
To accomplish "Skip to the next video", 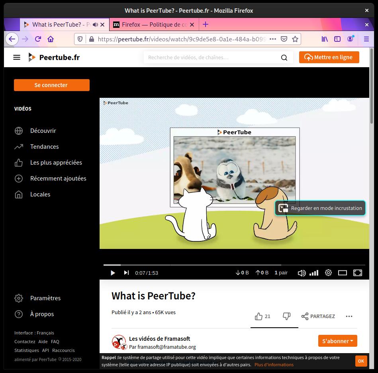I will coord(126,273).
